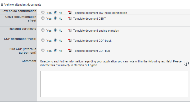Viewport: 190px width, 102px height.
Task: Select Yes for CEMT documentation sheet
Action: tap(43, 18)
